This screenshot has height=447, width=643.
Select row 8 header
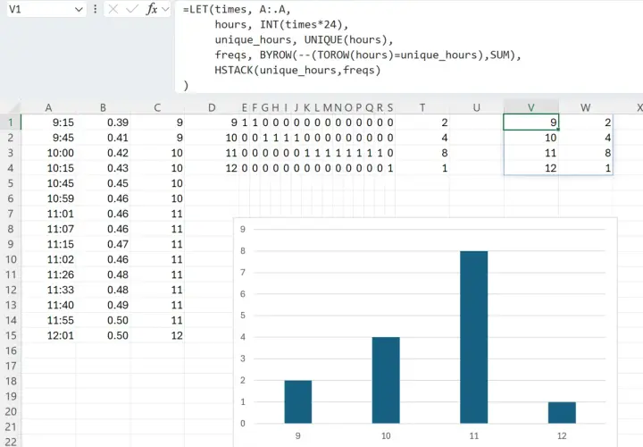pyautogui.click(x=11, y=229)
